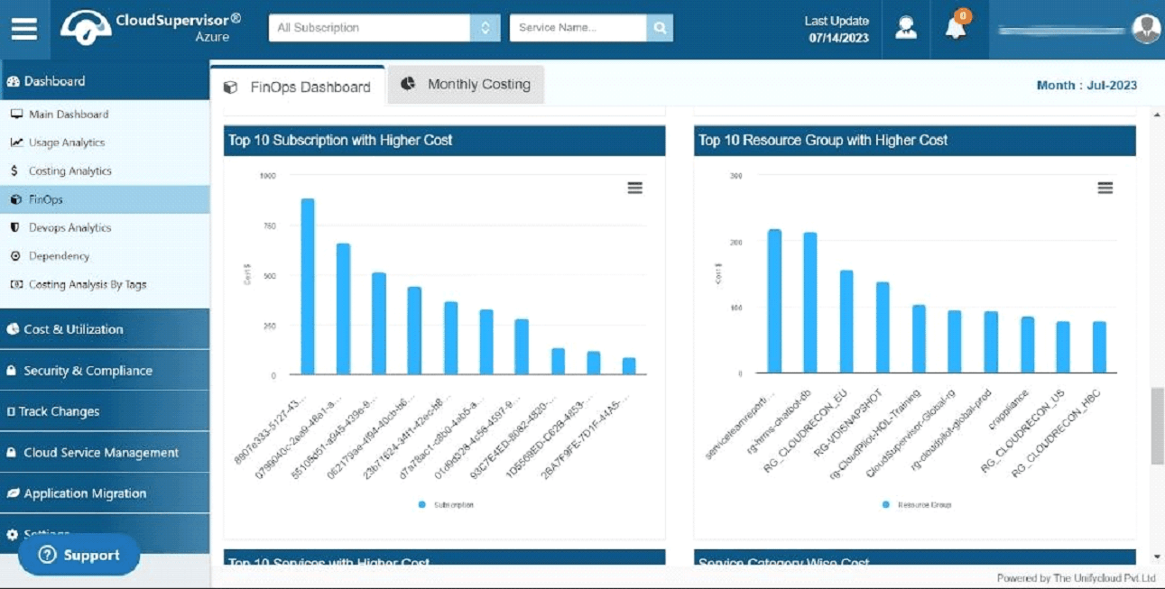1165x589 pixels.
Task: Open the notifications bell
Action: pyautogui.click(x=956, y=27)
